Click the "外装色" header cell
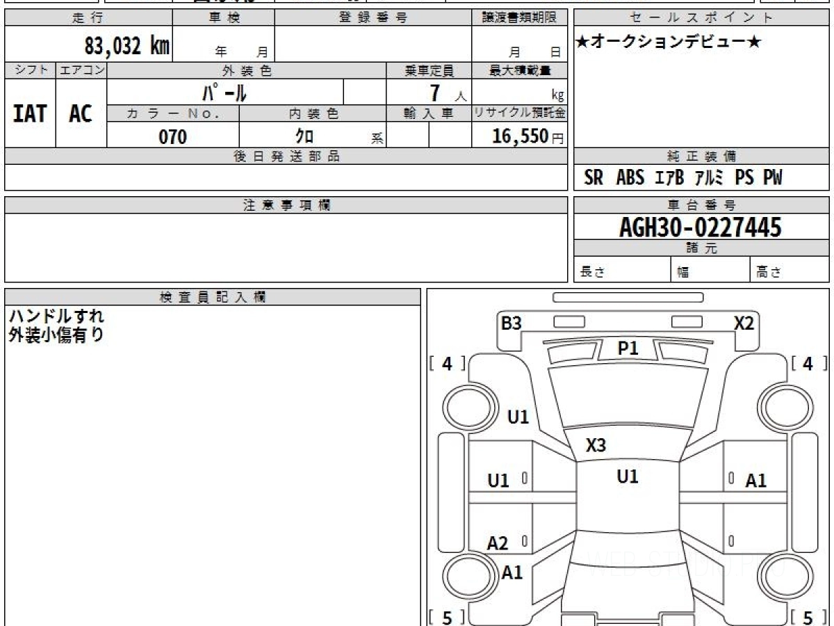The width and height of the screenshot is (834, 626). click(x=247, y=70)
